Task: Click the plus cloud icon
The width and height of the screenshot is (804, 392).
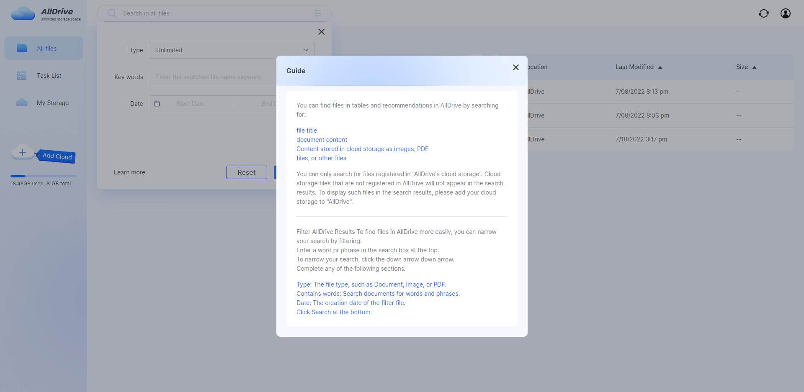Action: click(23, 153)
